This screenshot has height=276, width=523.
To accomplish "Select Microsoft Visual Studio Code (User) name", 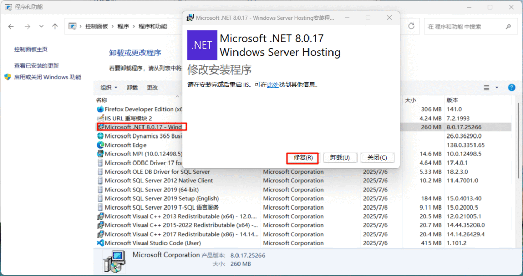I will coord(153,243).
